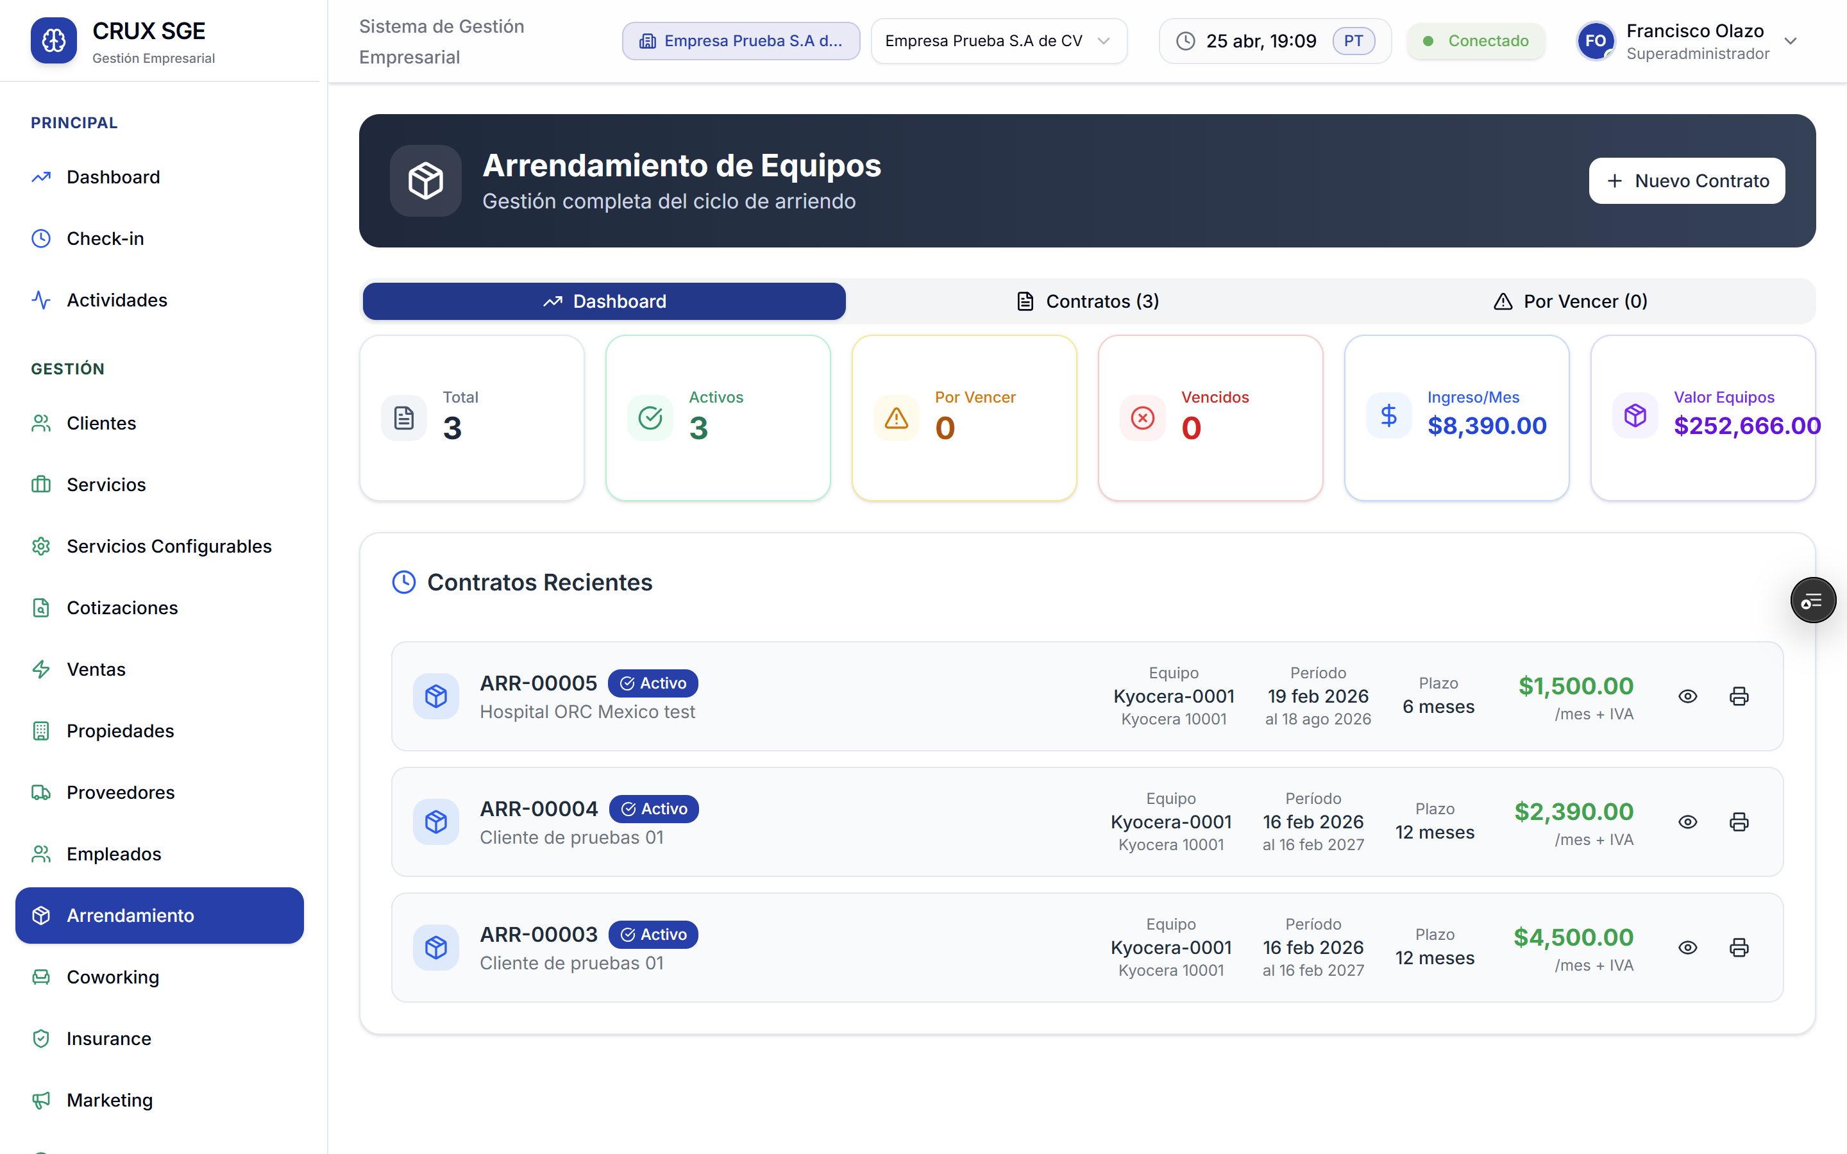Expand the Francisco Olazo user menu chevron
The width and height of the screenshot is (1847, 1154).
click(1791, 41)
